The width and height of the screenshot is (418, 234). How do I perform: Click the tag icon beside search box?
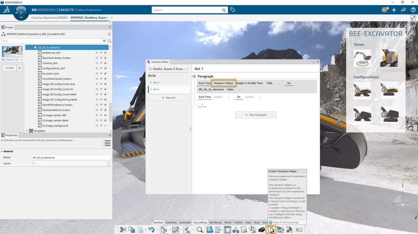[x=233, y=10]
